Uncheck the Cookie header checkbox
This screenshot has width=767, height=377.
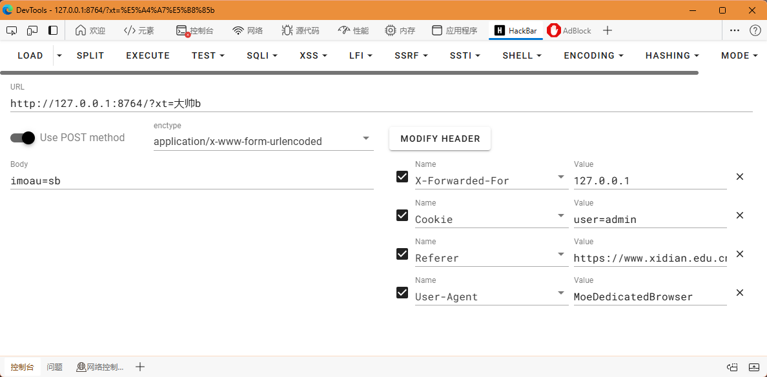coord(402,215)
